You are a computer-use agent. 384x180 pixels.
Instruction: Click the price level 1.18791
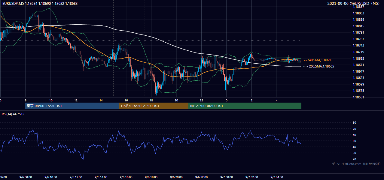click(358, 32)
